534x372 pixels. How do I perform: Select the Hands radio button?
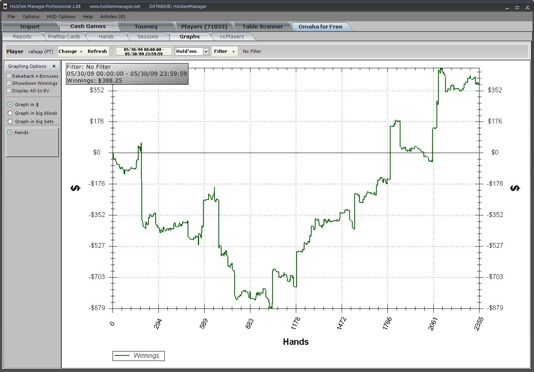pos(10,133)
